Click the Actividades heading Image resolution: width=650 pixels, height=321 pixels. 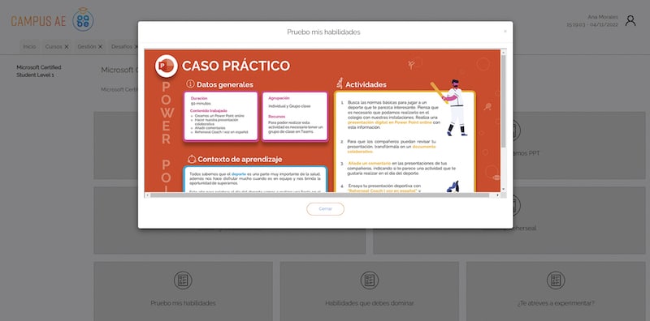366,84
